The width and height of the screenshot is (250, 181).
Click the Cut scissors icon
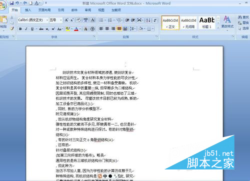pos(12,17)
